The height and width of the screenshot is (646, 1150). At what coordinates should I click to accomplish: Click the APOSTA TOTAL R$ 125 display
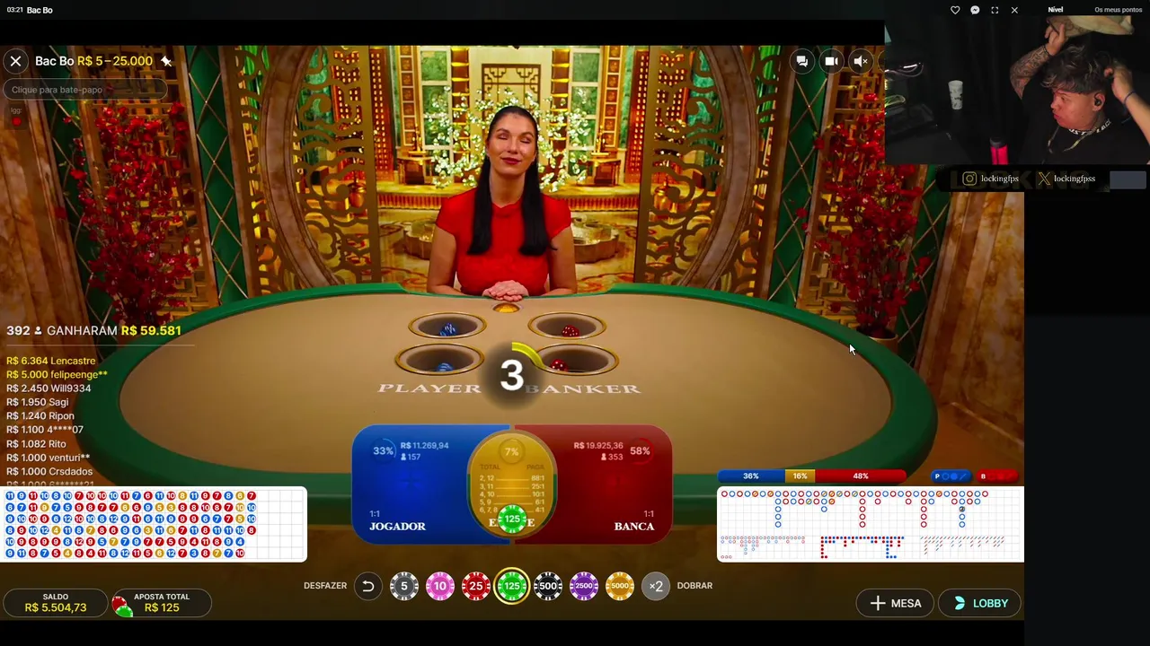(x=162, y=603)
